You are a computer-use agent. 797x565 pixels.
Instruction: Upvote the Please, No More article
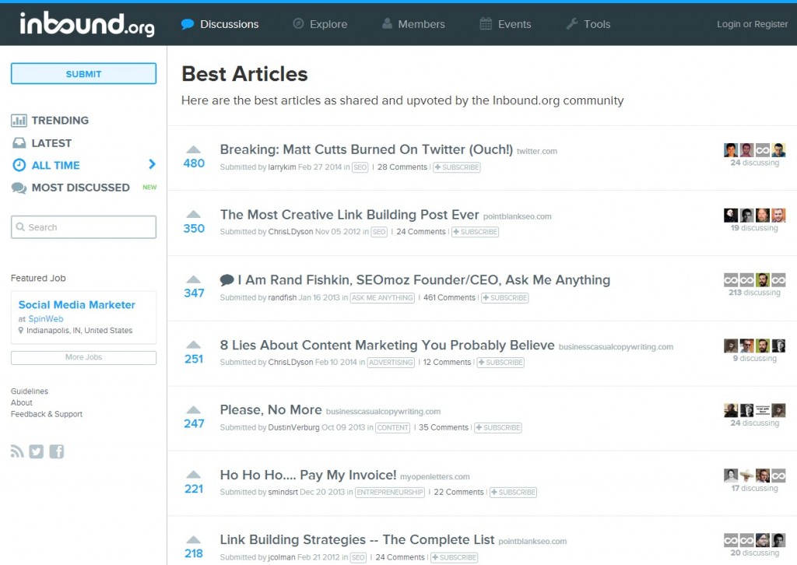193,409
